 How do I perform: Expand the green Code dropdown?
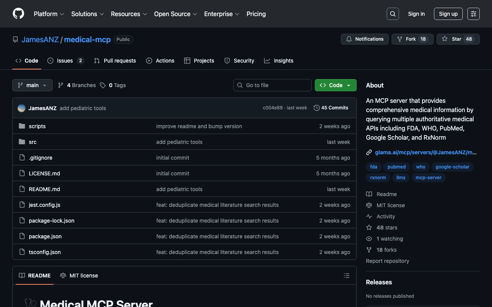pos(335,85)
